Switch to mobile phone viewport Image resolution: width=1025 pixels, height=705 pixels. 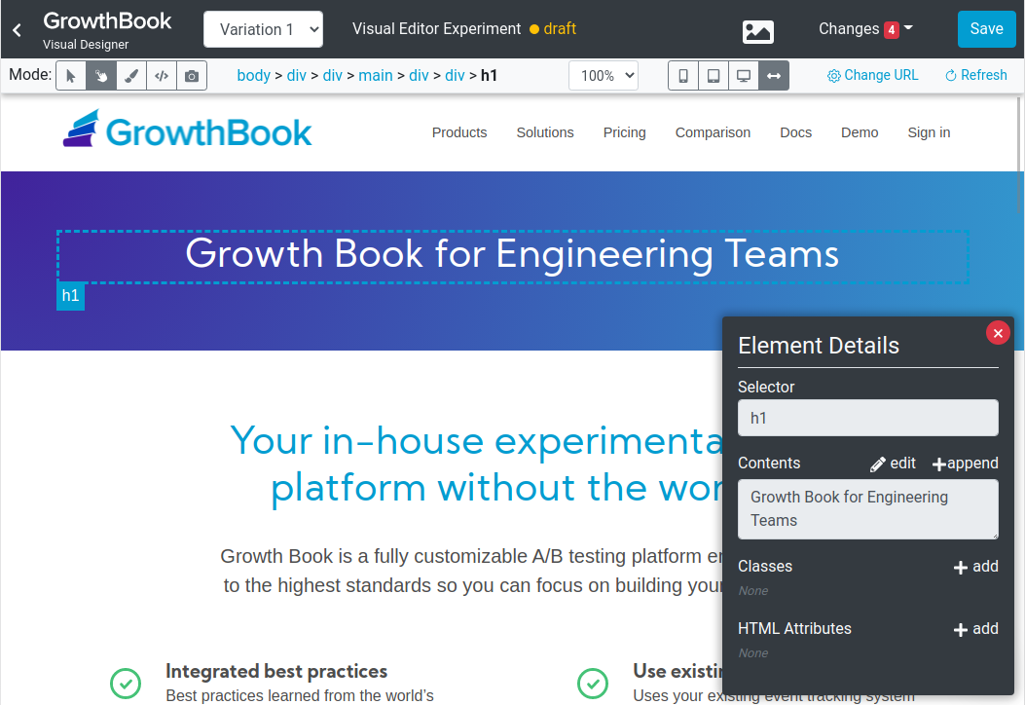683,76
